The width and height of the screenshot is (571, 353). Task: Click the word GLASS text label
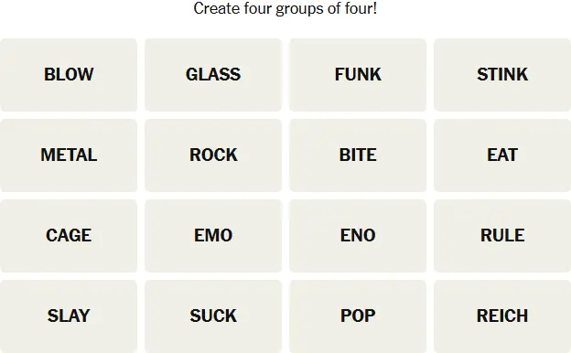tap(213, 75)
